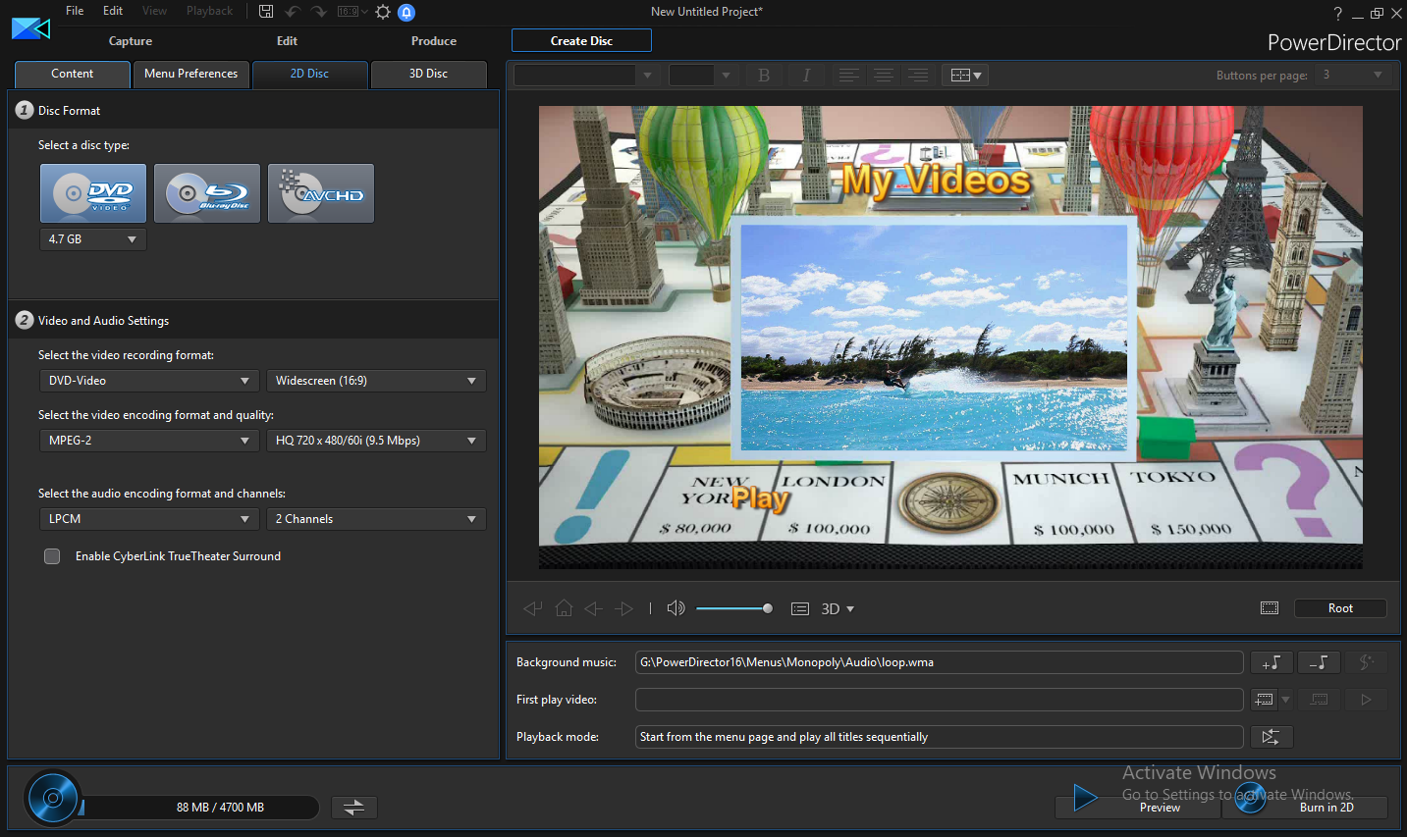Click the return to previous menu icon
This screenshot has height=837, width=1407.
(x=533, y=608)
